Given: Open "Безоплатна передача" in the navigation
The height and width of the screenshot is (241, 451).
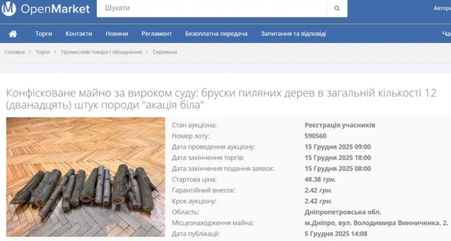Looking at the screenshot, I should 217,33.
